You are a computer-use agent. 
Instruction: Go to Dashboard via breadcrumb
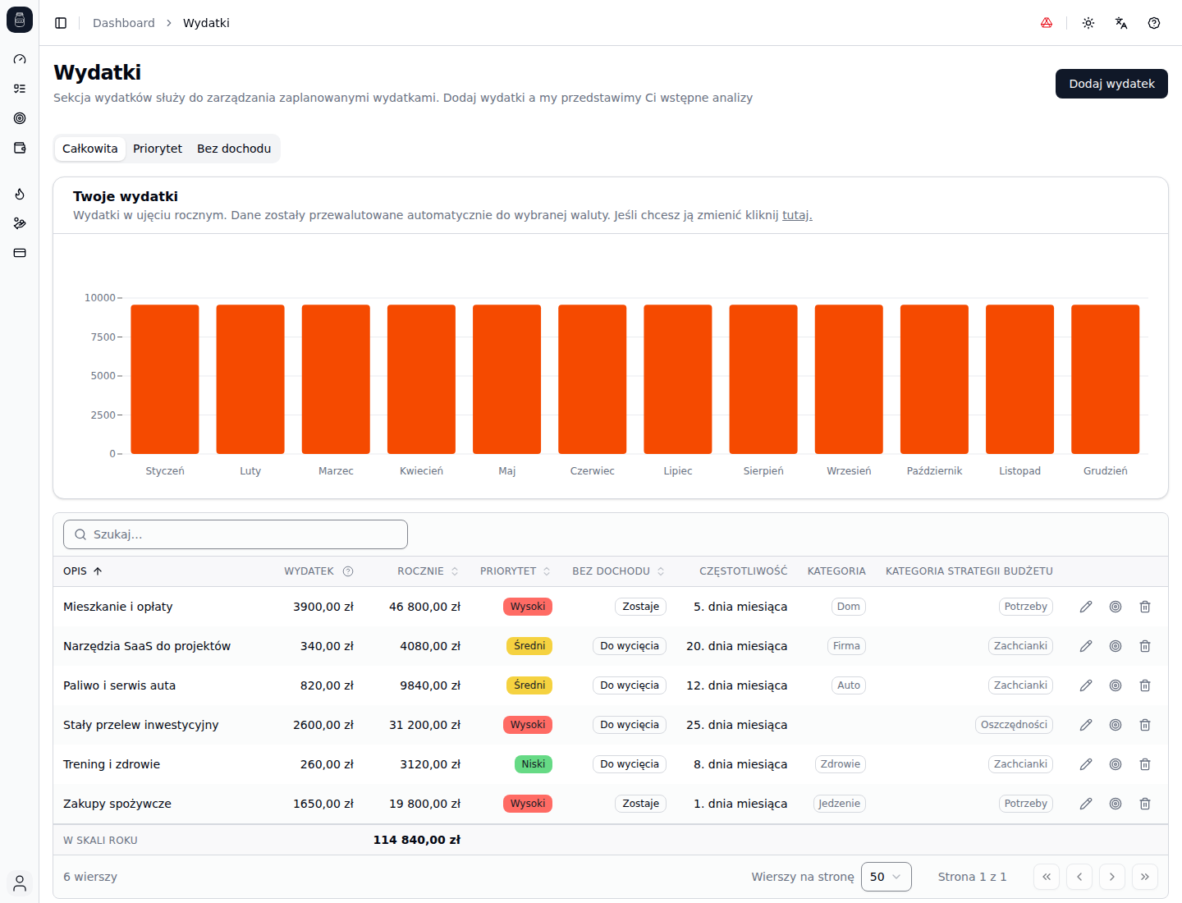point(124,23)
